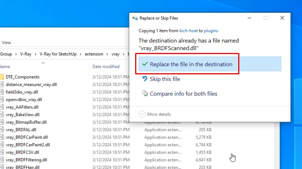Click the vray_AAFilters.dll file icon
The height and width of the screenshot is (169, 302).
2,107
